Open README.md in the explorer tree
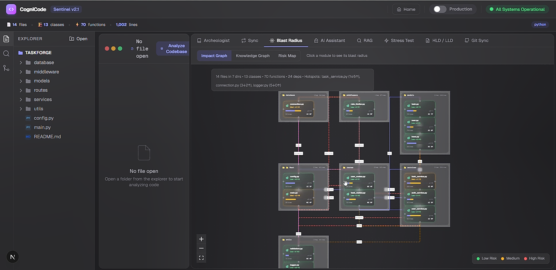The height and width of the screenshot is (270, 556). [47, 137]
